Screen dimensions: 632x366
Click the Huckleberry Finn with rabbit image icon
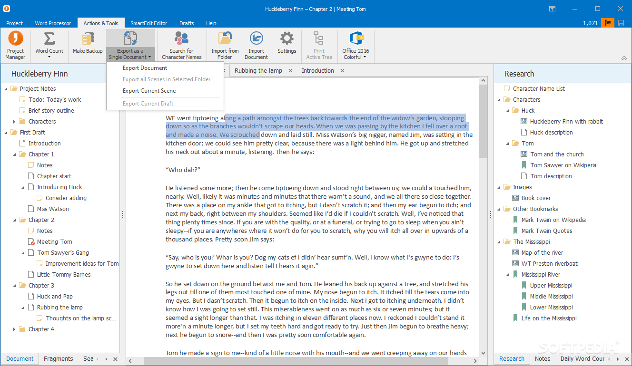click(524, 122)
